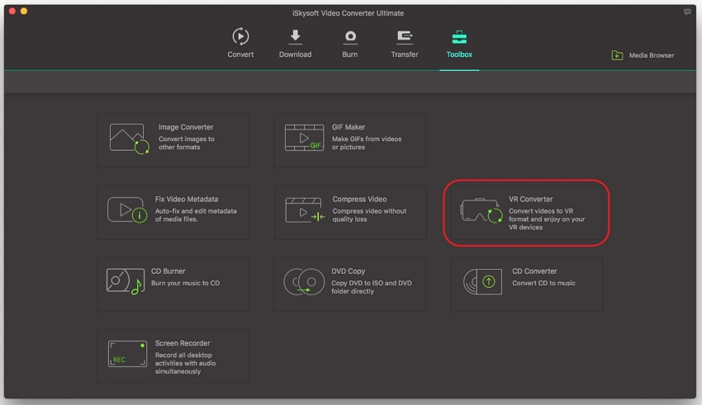Click the VR Converter headset icon
The image size is (702, 405).
(x=481, y=211)
